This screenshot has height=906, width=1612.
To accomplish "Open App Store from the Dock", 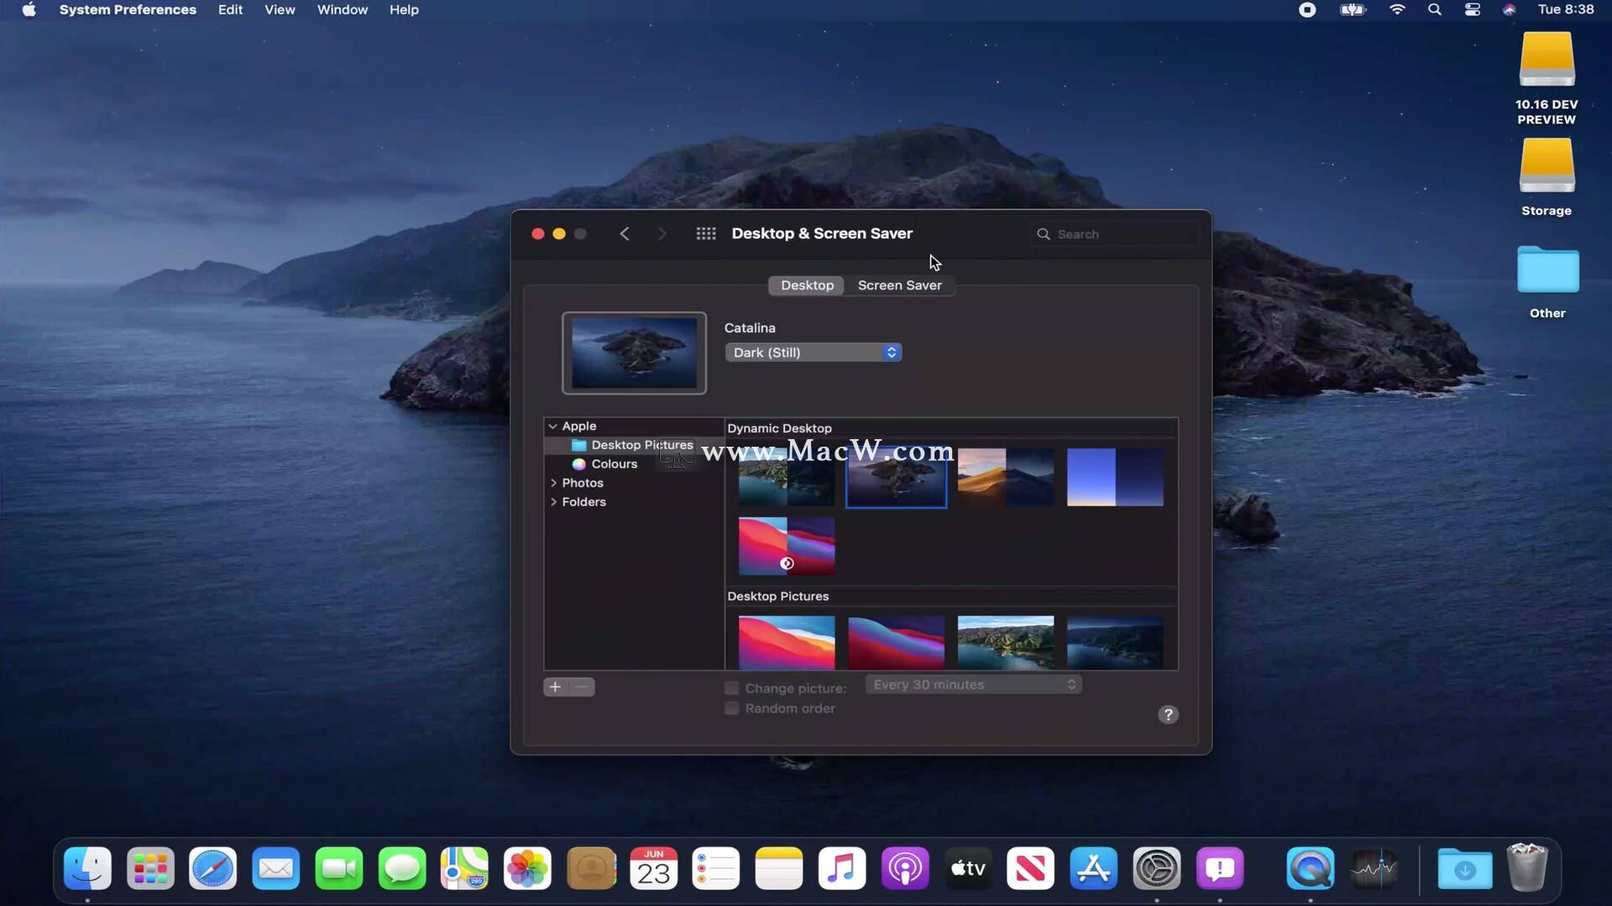I will pos(1093,868).
